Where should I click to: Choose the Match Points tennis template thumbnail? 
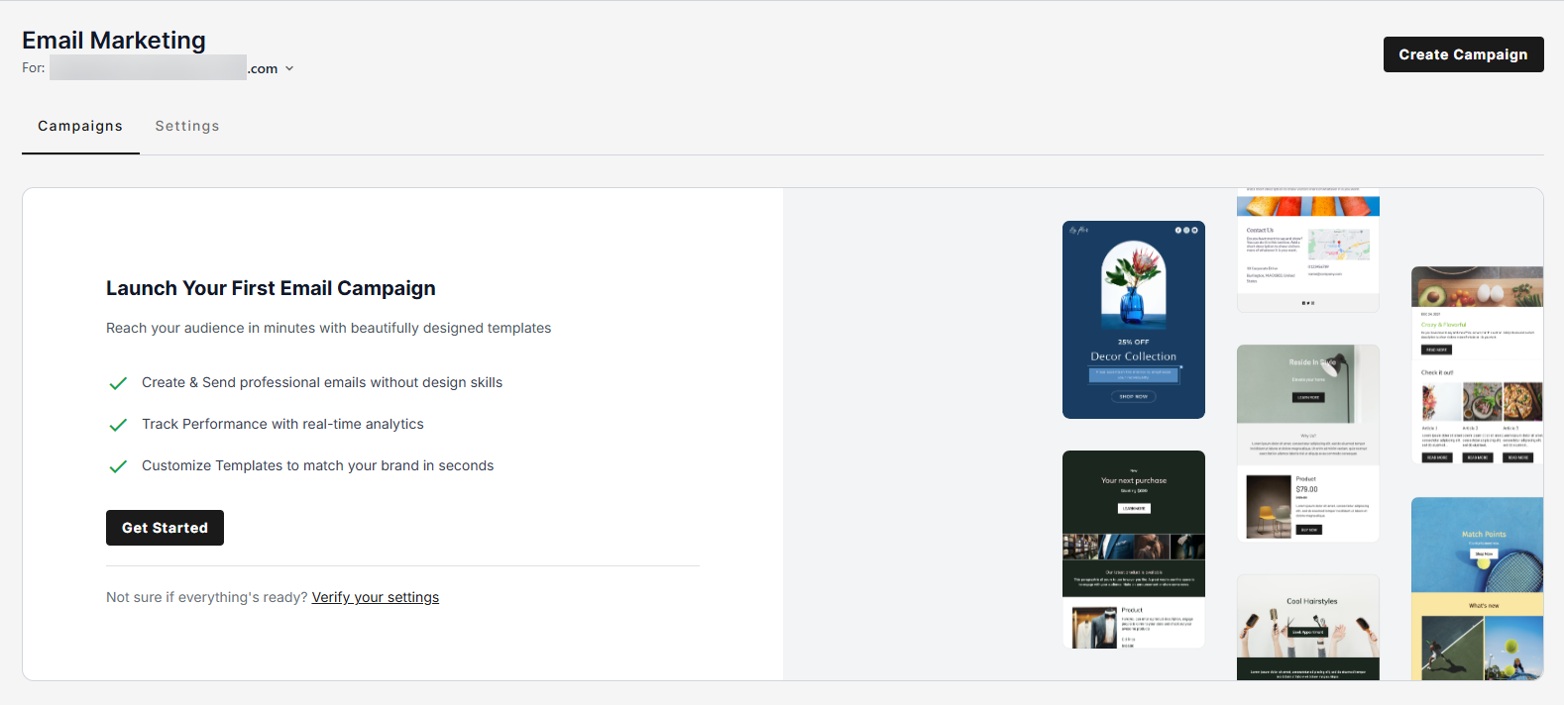(x=1477, y=588)
